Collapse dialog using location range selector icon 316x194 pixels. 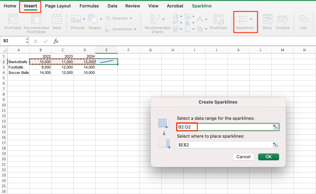point(275,145)
